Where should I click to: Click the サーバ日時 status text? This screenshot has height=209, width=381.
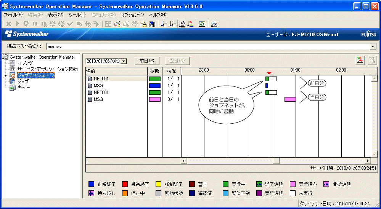pyautogui.click(x=343, y=168)
